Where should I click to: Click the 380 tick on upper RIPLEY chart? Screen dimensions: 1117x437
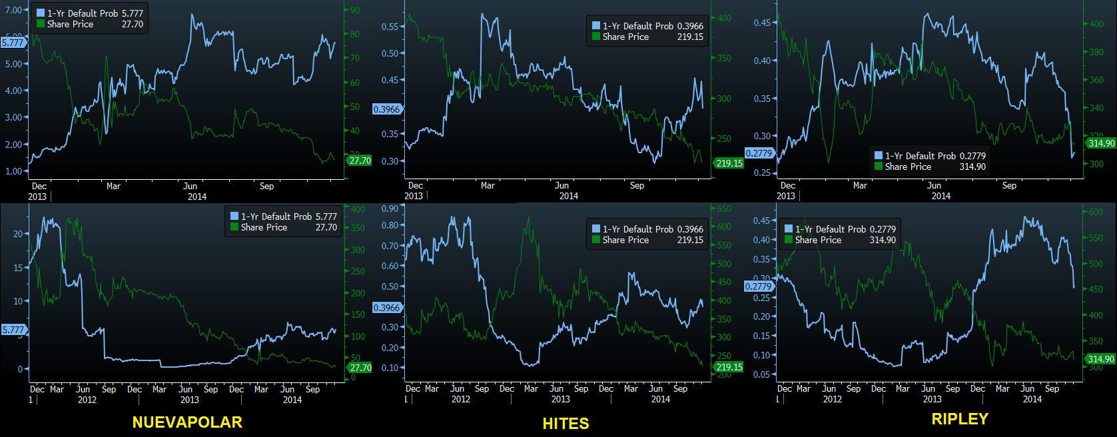pos(1096,52)
